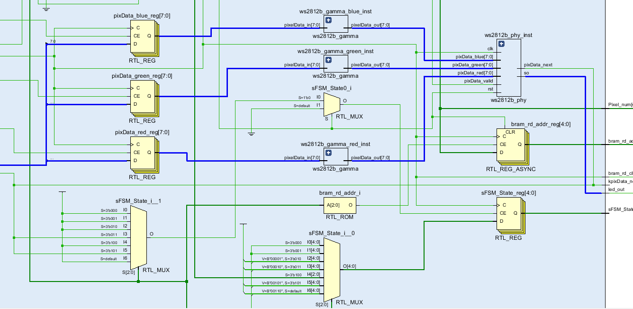Click the pixData_red_reg[7:0] instance name label
The height and width of the screenshot is (309, 633).
click(x=142, y=132)
